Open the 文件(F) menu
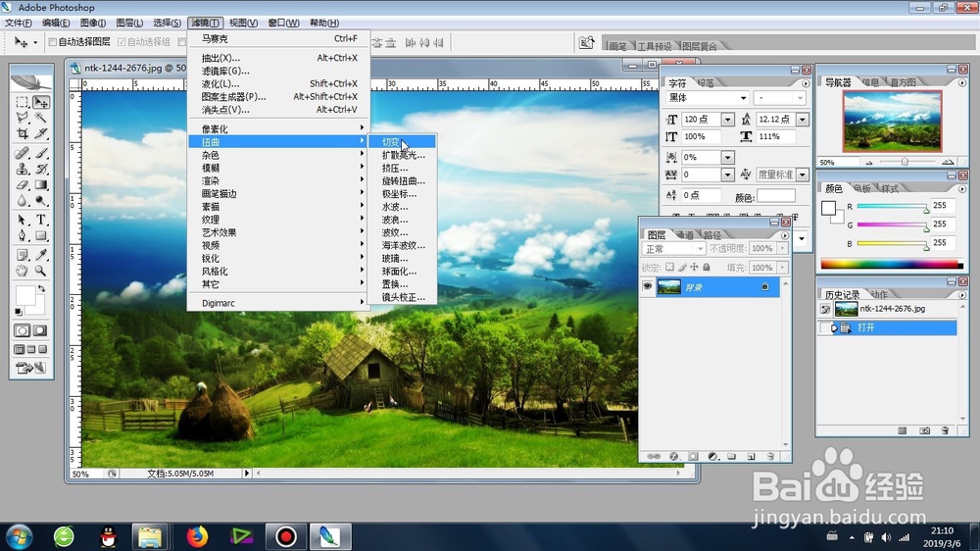The image size is (980, 551). 18,23
